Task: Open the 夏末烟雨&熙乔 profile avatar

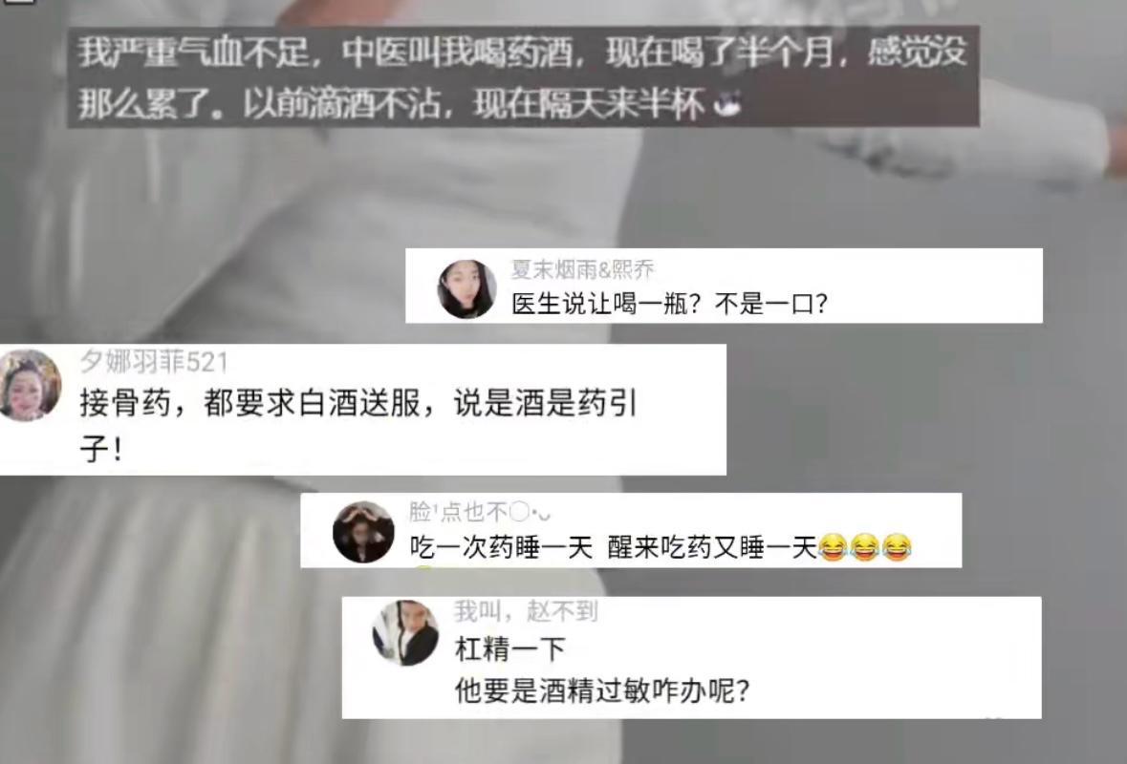Action: (x=466, y=288)
